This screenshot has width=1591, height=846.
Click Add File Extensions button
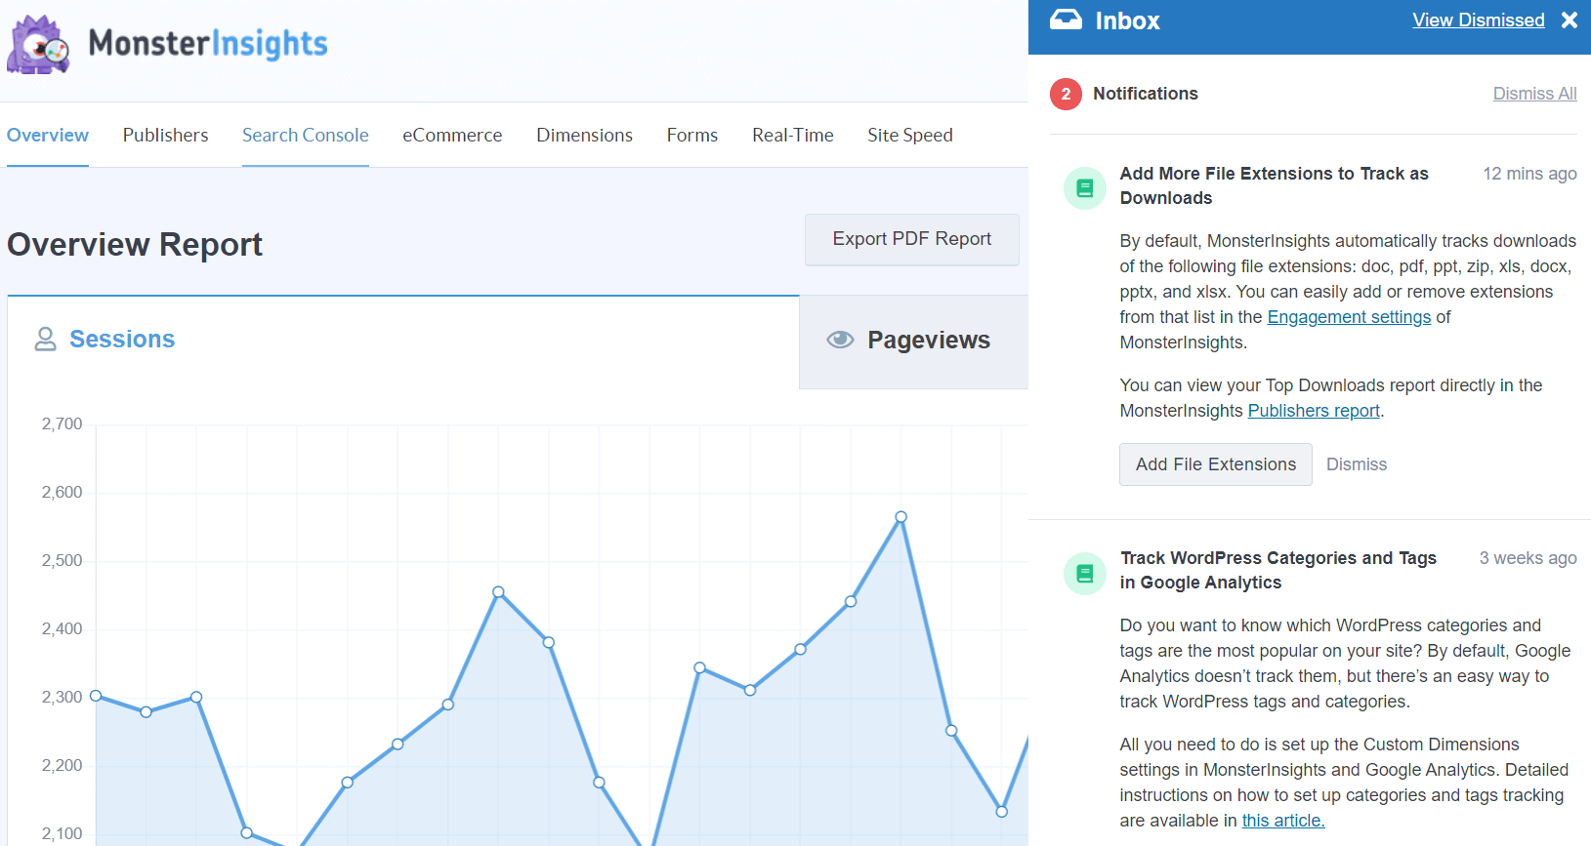1216,464
